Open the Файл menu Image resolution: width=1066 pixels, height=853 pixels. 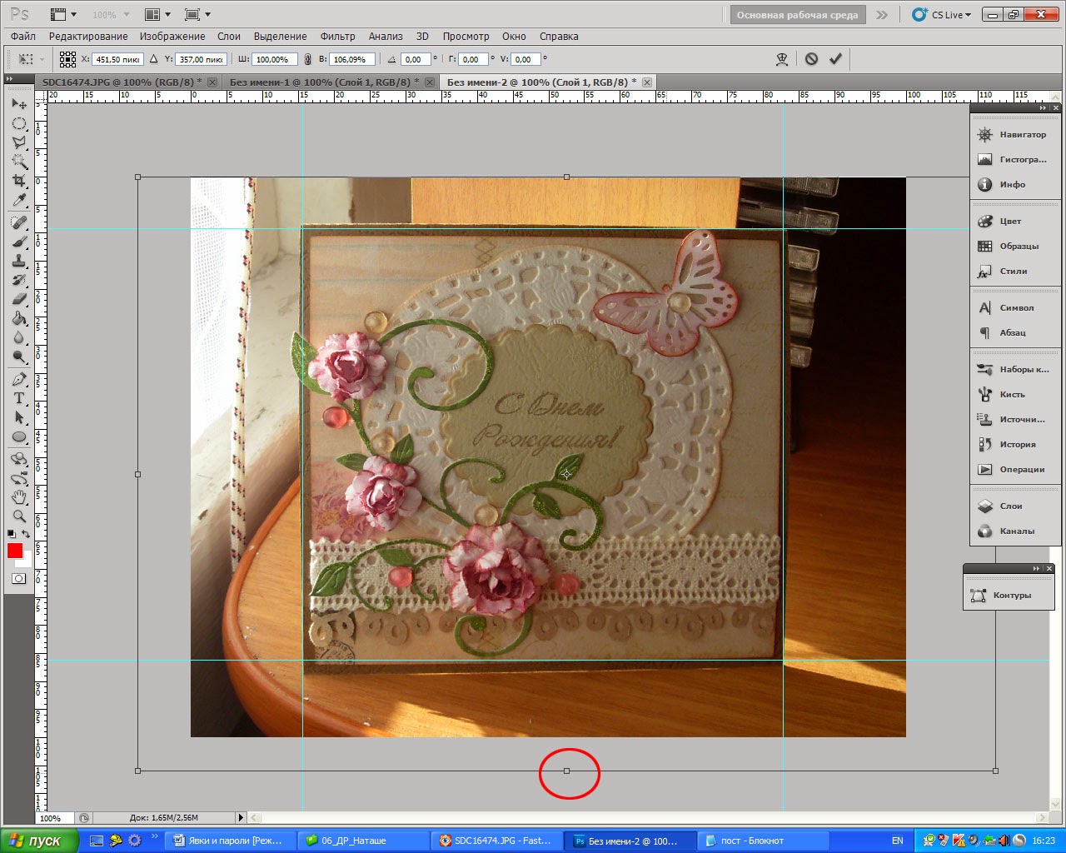[23, 37]
